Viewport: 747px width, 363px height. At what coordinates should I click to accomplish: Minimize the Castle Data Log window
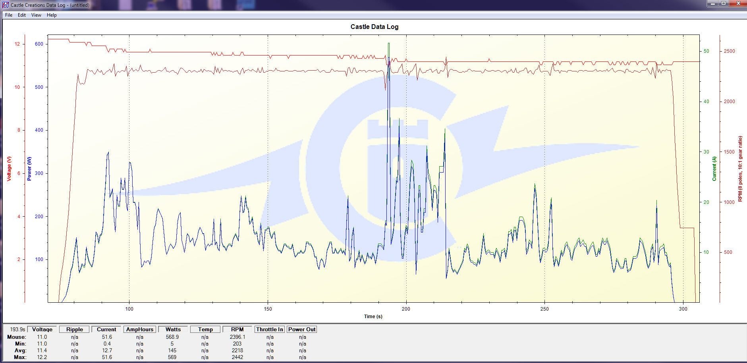coord(713,3)
